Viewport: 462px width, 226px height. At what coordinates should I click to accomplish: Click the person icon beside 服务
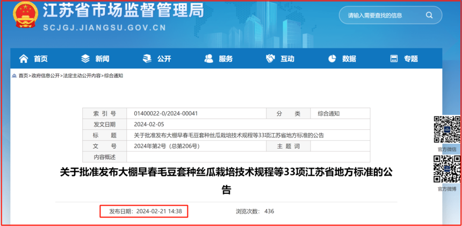tap(208, 59)
